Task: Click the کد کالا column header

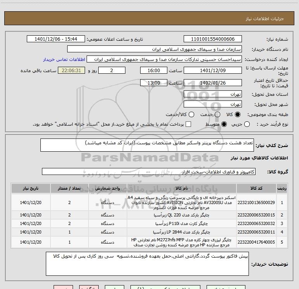Action: tap(256, 189)
